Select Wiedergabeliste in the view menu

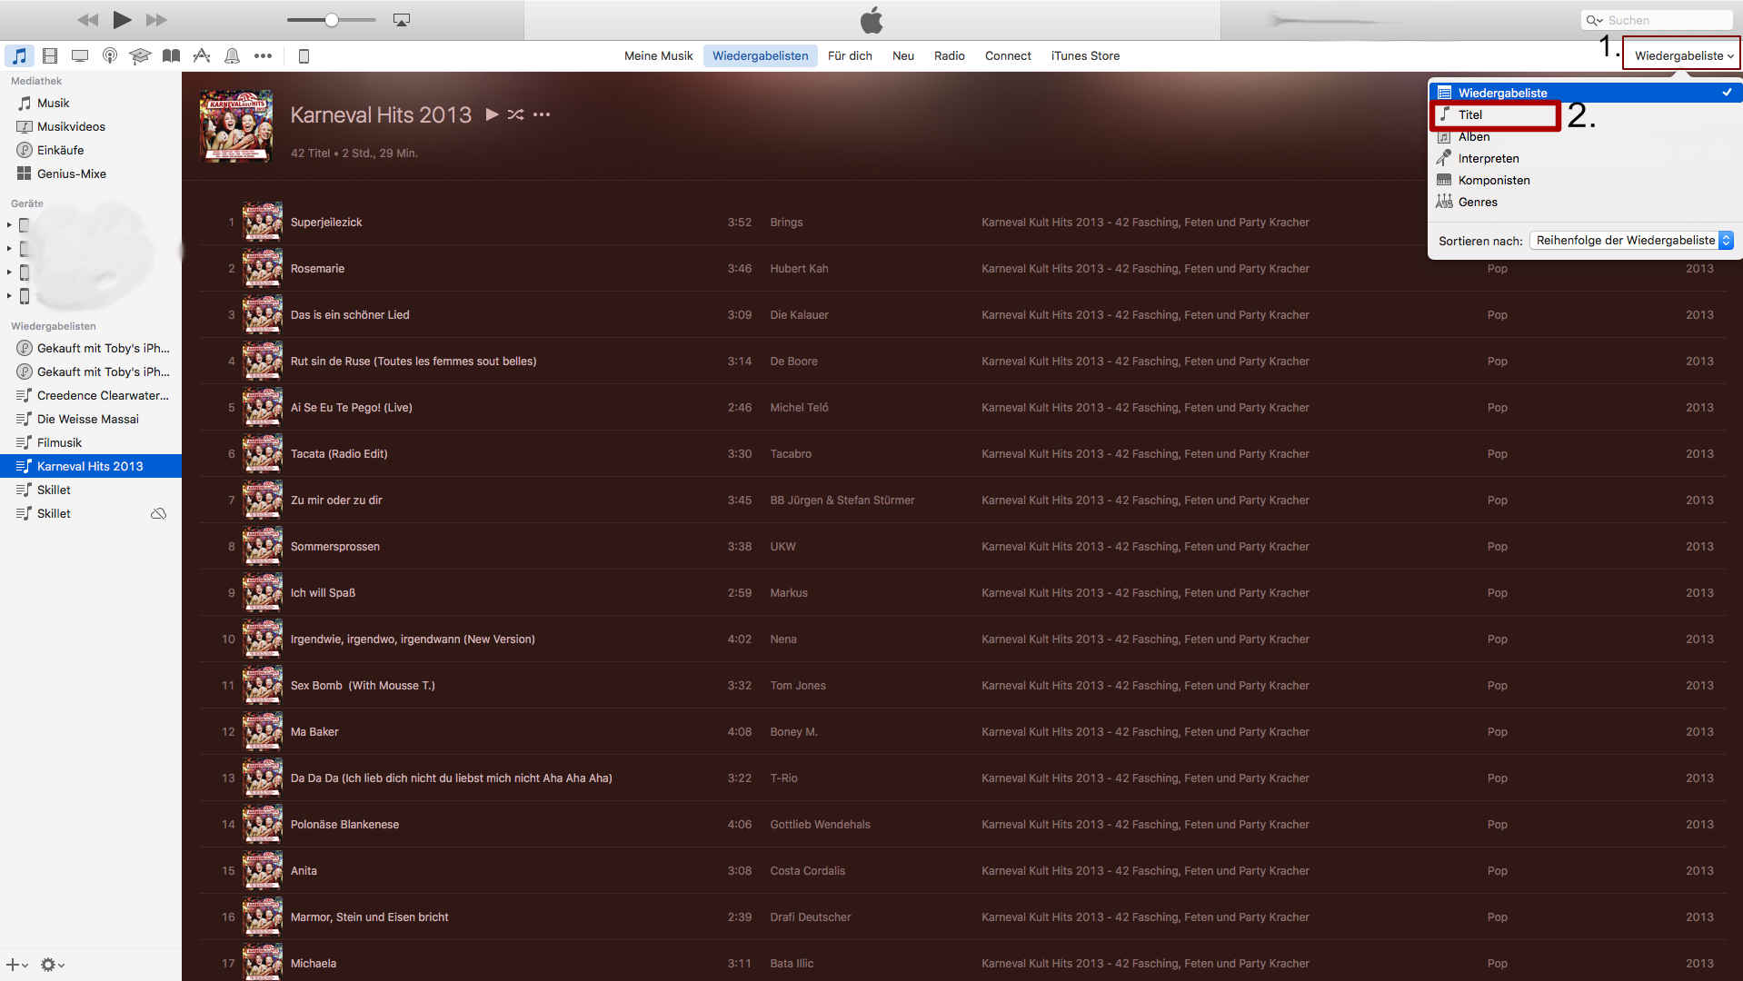1586,93
